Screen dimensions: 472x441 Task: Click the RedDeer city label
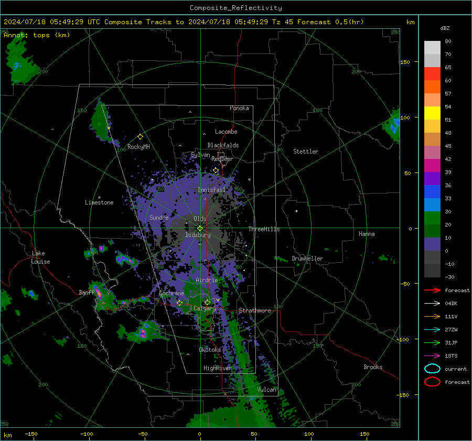pos(222,159)
